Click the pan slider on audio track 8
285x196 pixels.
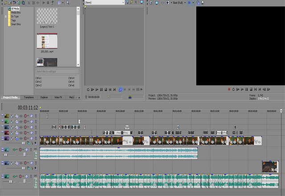[x=24, y=181]
